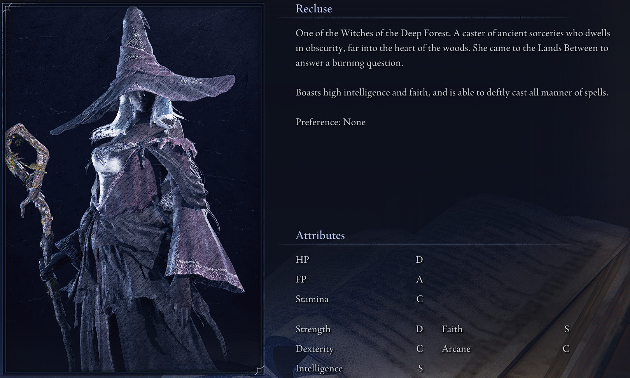Select the Strength attribute label

click(x=313, y=329)
